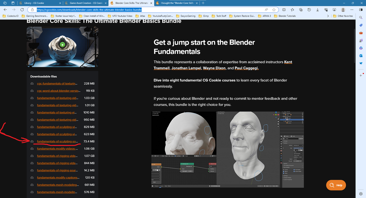Open the Favorites hub icon in the toolbar
This screenshot has height=198, width=366.
(292, 9)
